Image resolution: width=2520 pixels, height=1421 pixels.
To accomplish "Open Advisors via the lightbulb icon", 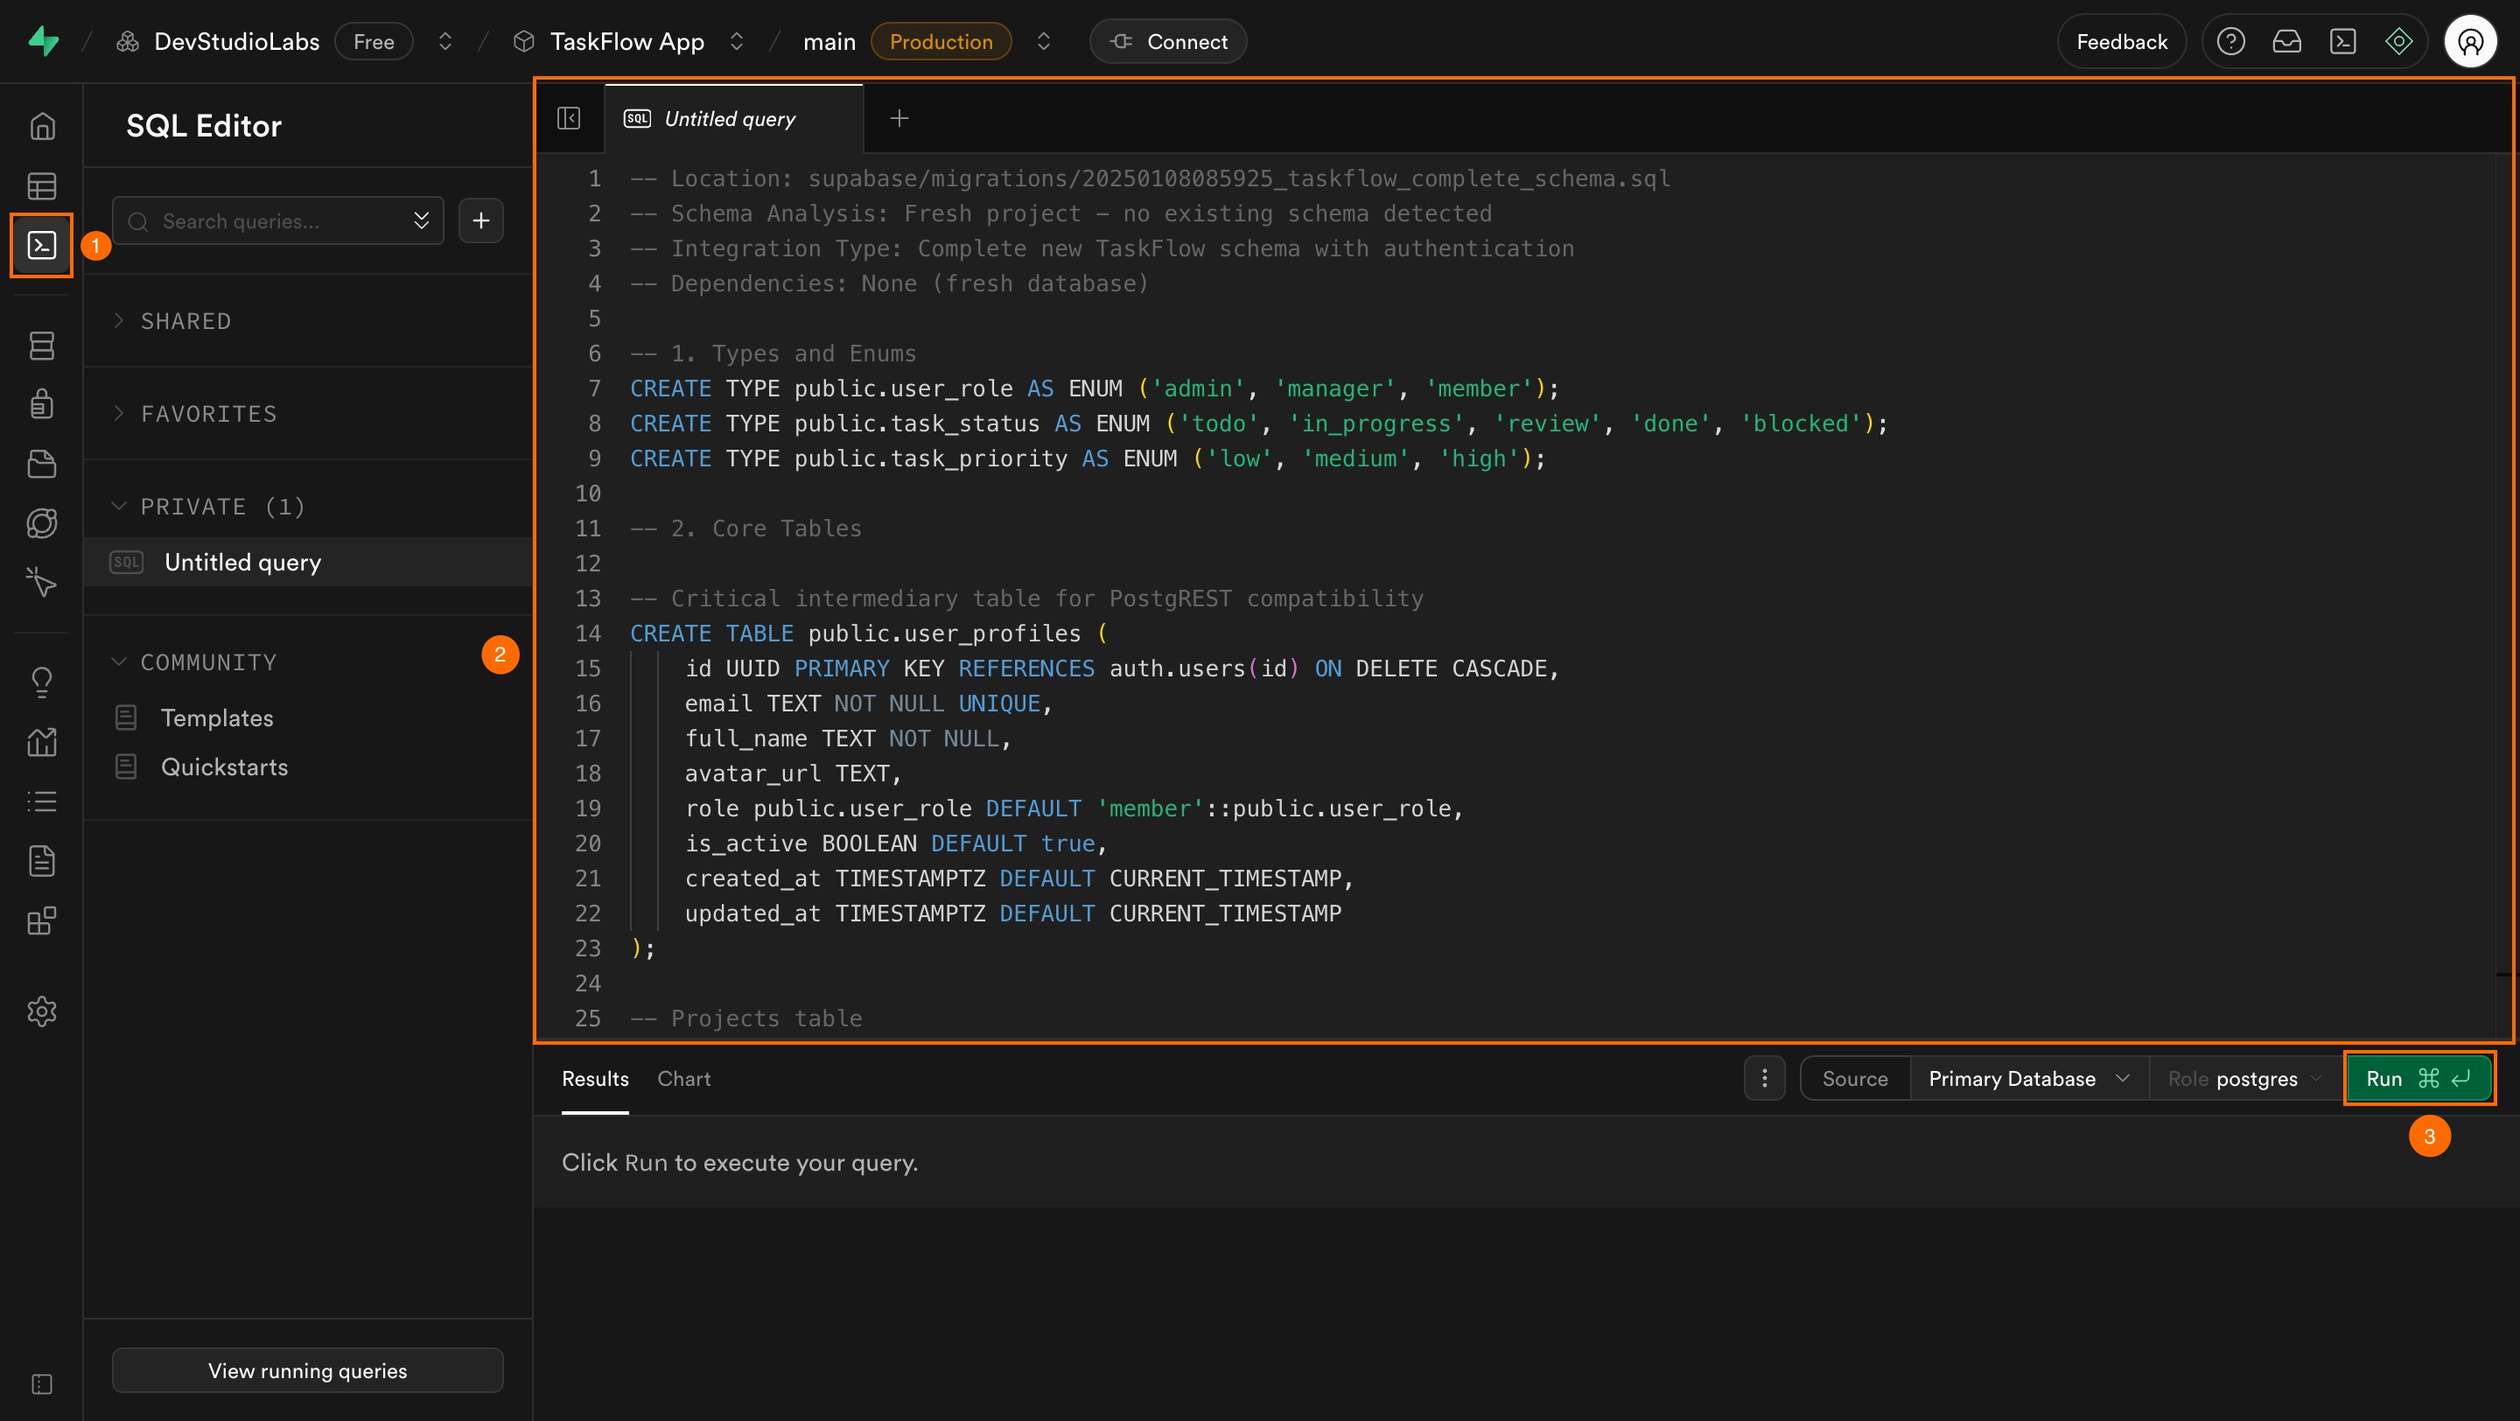I will click(42, 681).
